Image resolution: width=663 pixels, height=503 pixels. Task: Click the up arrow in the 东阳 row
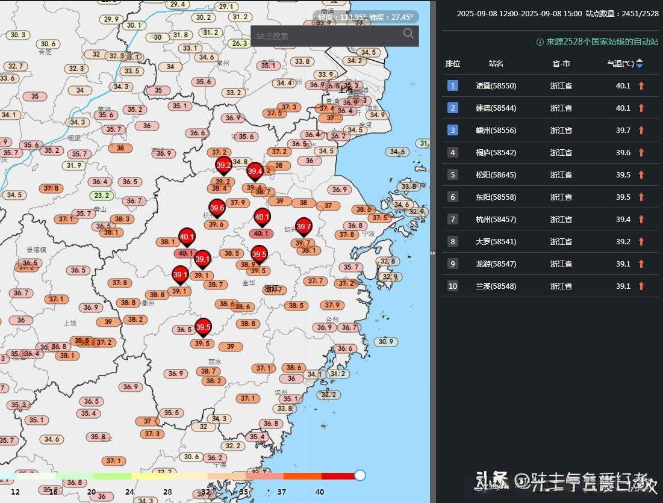641,197
